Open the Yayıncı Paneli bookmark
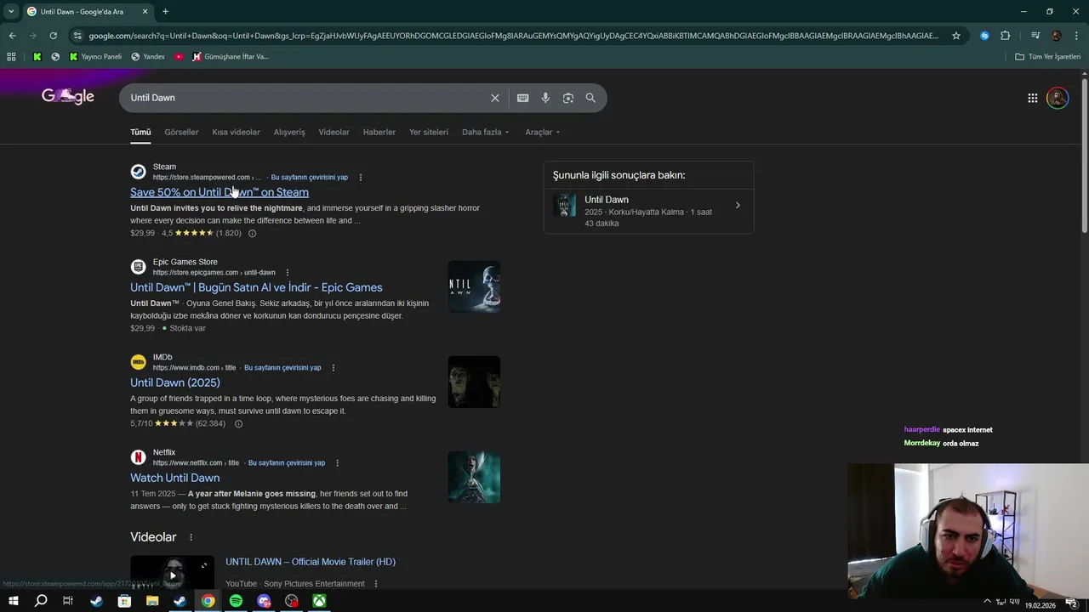 click(x=95, y=57)
